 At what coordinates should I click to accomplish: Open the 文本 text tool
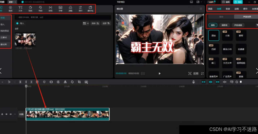point(20,9)
